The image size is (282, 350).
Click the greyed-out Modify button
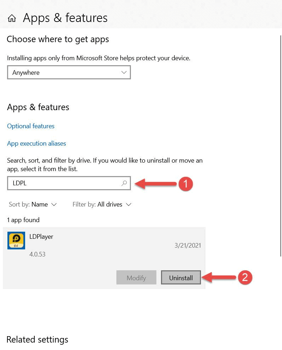pos(136,278)
